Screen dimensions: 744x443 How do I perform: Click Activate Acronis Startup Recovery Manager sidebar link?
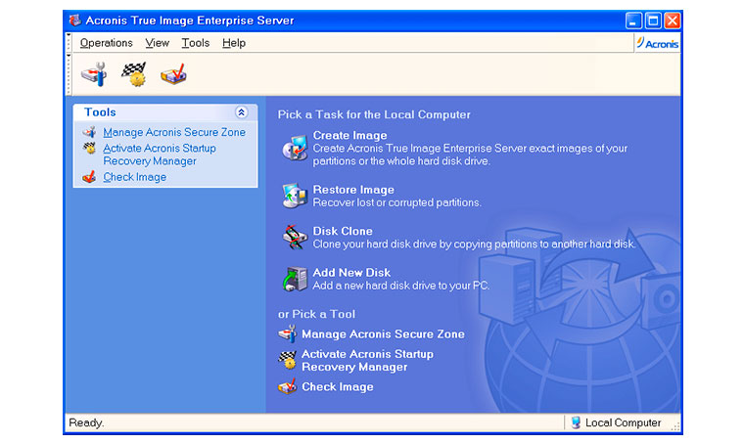[160, 155]
